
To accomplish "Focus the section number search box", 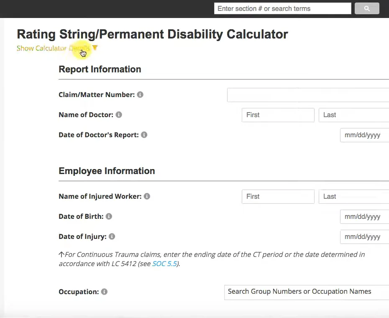I will [283, 8].
